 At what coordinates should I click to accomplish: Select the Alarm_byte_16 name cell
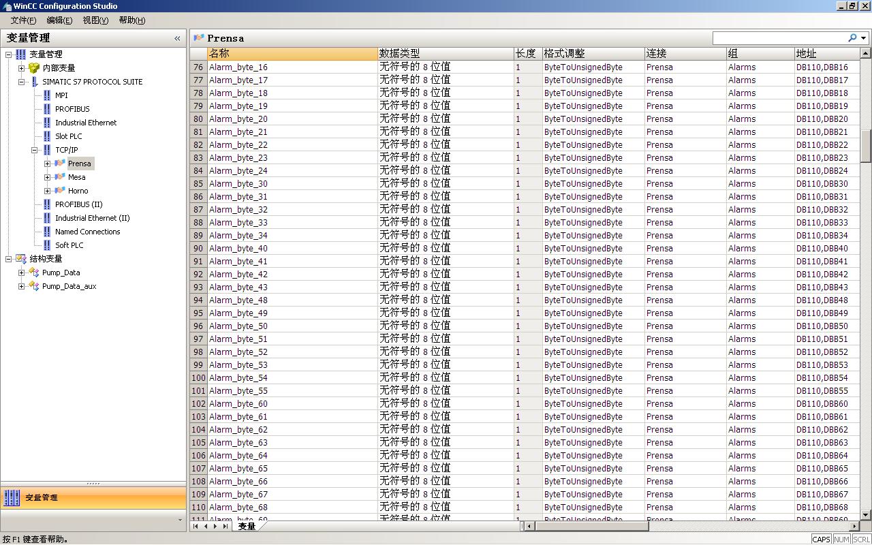[292, 67]
